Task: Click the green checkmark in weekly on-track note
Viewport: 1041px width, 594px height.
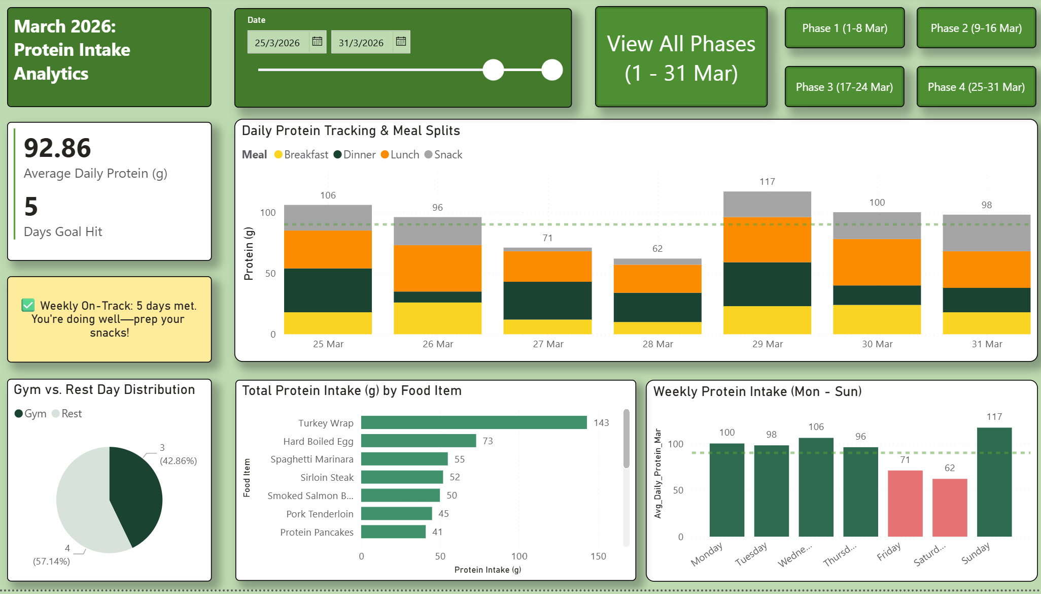Action: pyautogui.click(x=28, y=305)
